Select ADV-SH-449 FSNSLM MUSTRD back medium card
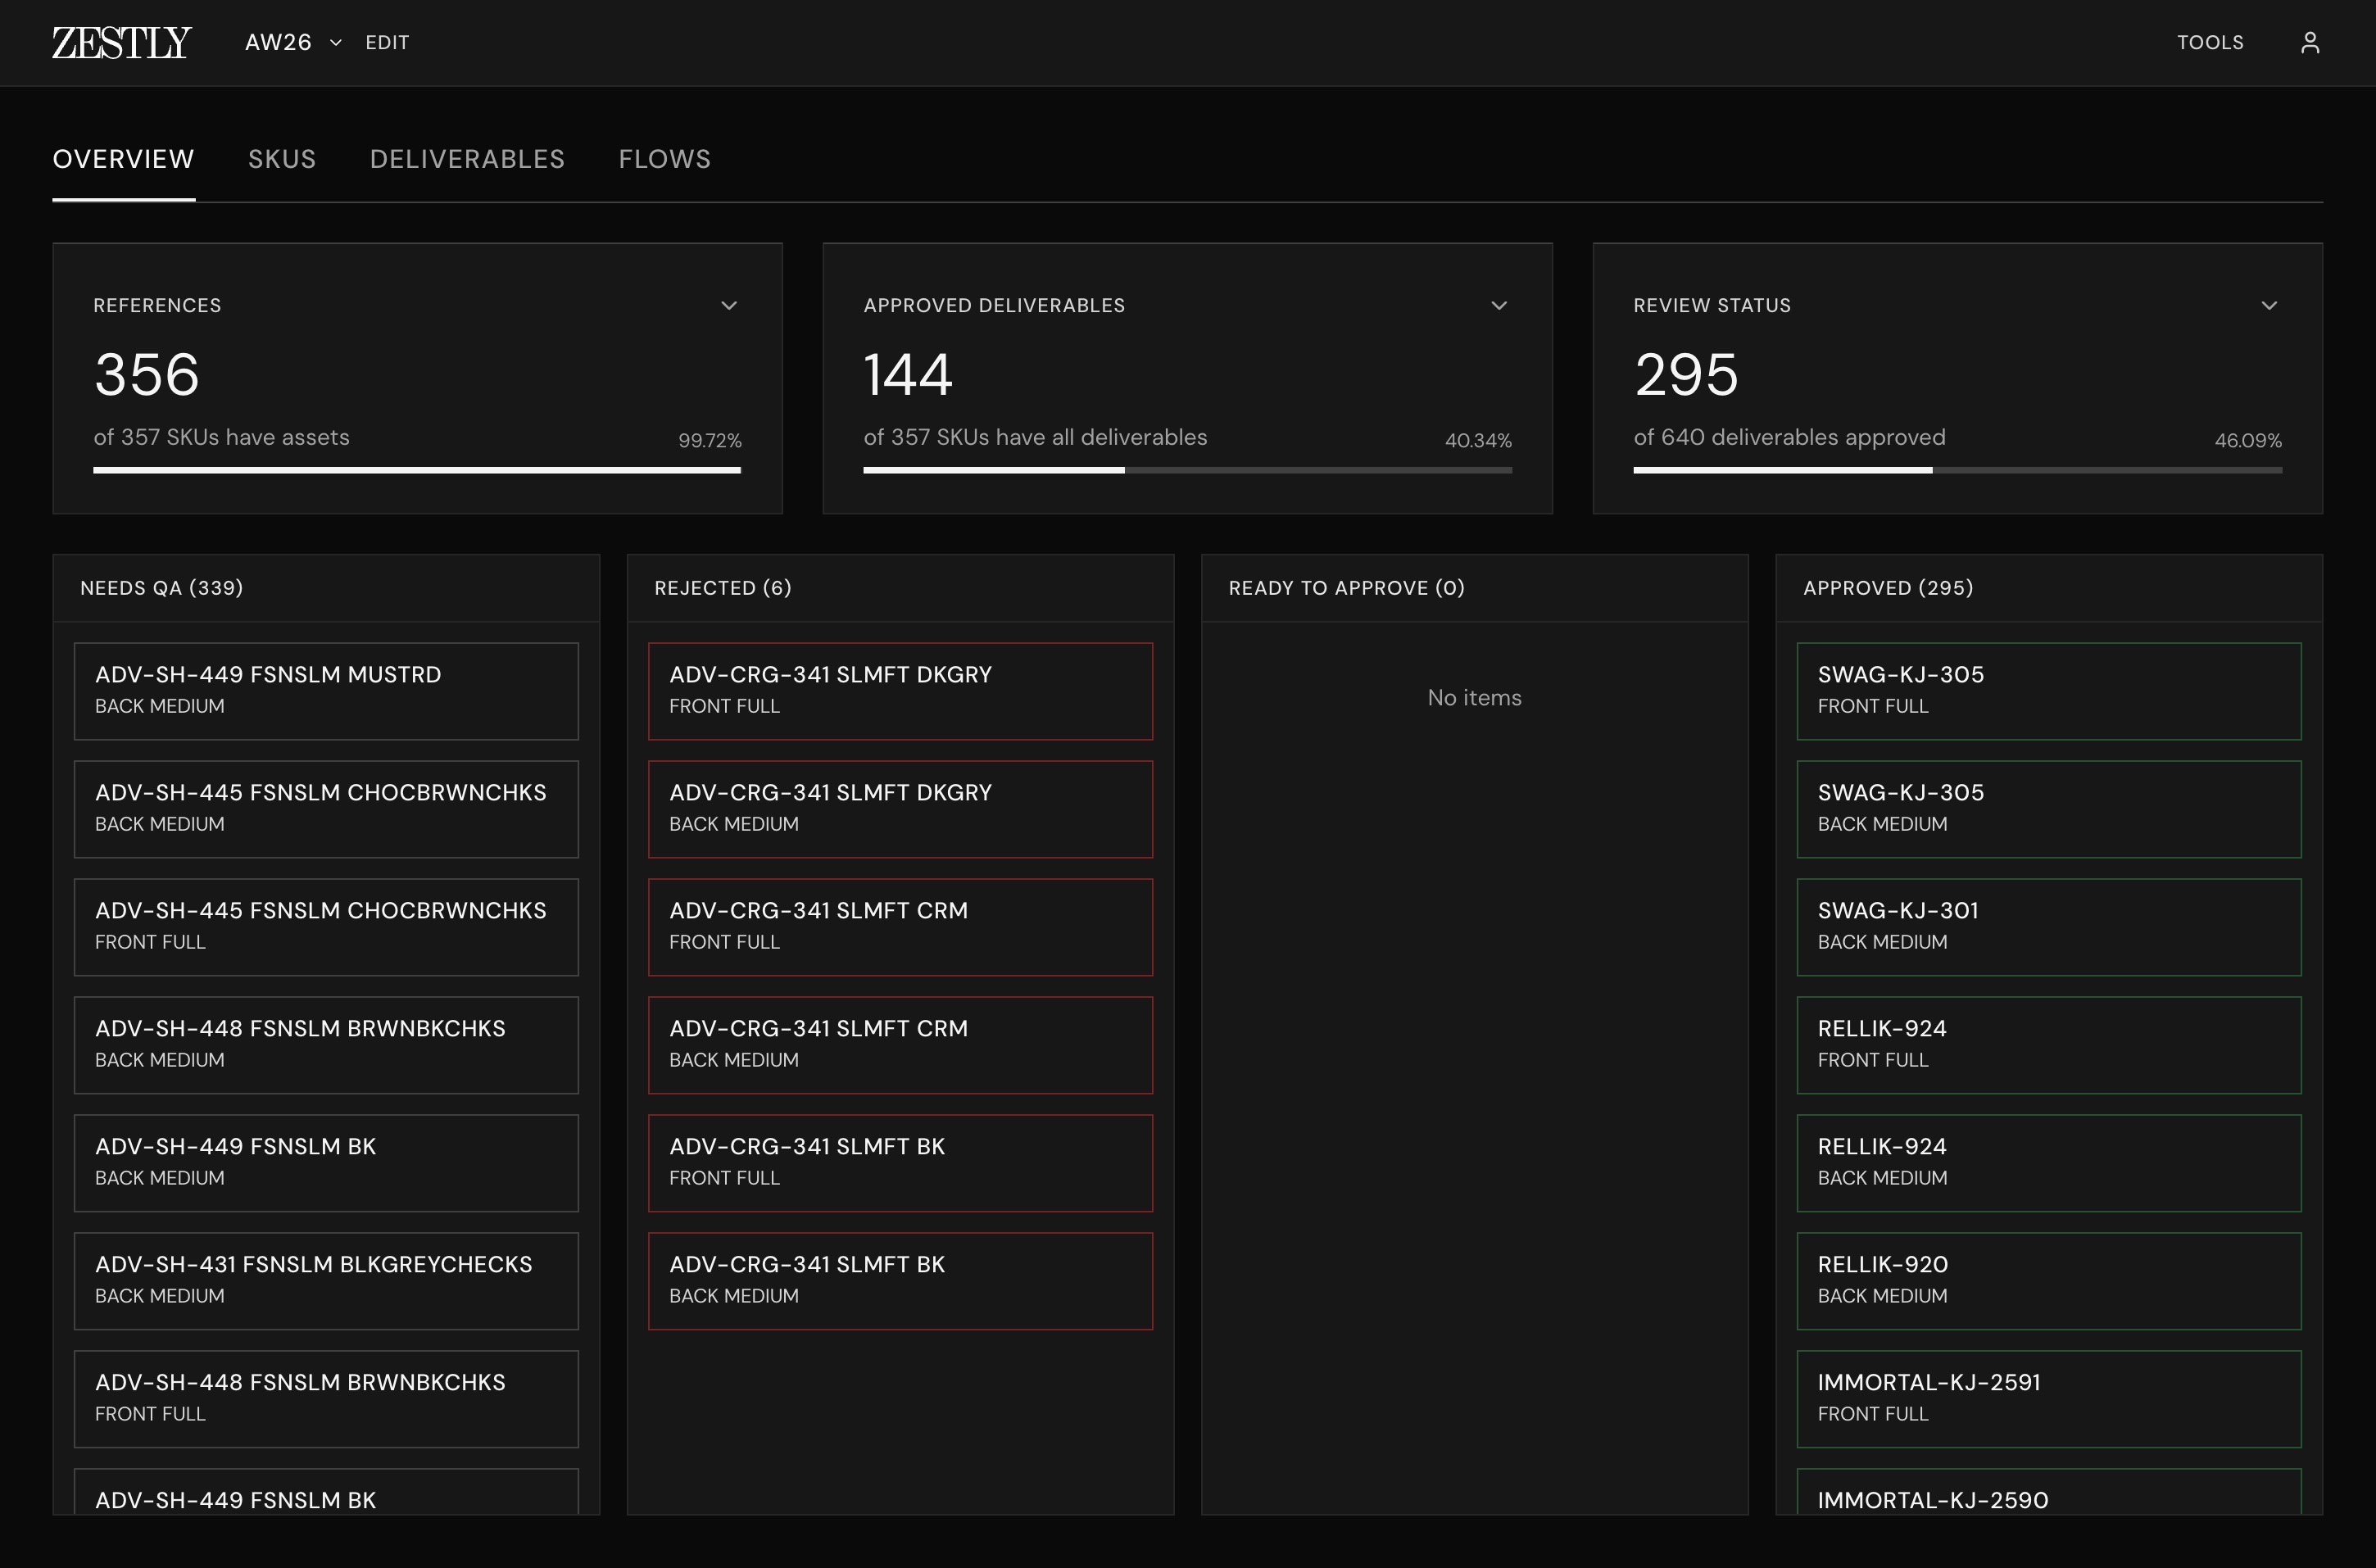 pyautogui.click(x=326, y=690)
